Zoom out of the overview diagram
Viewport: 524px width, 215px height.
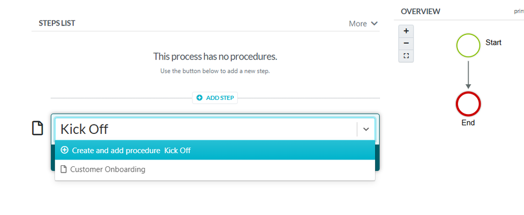[406, 43]
